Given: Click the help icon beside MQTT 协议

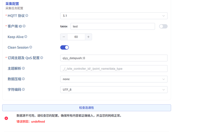Looking at the screenshot, I should [x=27, y=16].
